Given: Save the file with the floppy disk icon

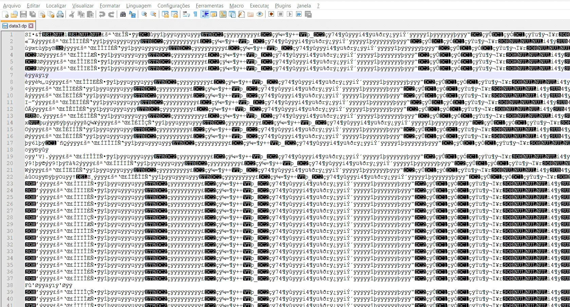Looking at the screenshot, I should coord(23,14).
